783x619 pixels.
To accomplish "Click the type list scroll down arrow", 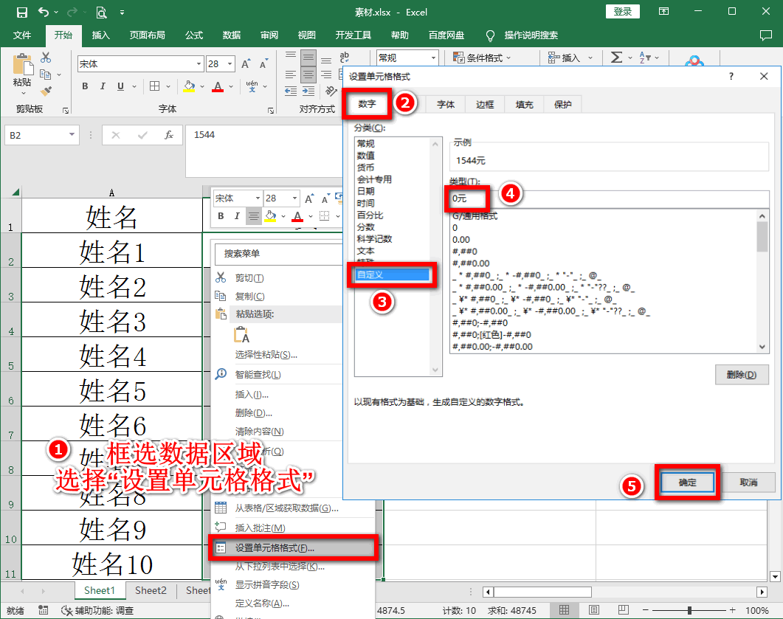I will click(762, 347).
